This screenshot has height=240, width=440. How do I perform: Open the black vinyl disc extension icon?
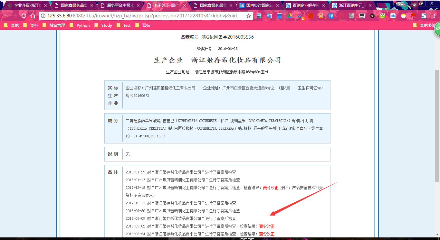coord(372,16)
